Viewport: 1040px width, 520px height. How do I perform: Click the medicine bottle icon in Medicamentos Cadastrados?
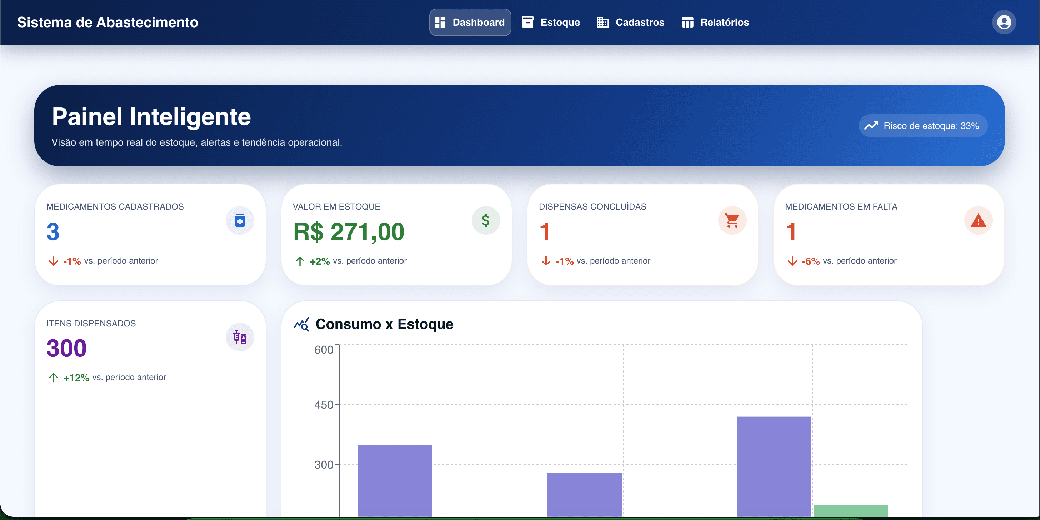pos(240,220)
